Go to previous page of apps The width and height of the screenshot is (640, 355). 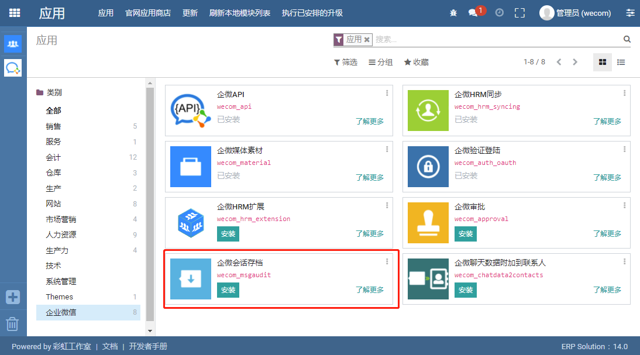[559, 62]
